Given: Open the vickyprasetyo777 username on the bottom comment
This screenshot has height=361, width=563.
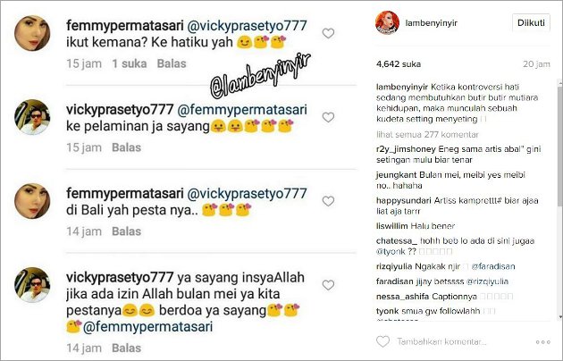Looking at the screenshot, I should [x=120, y=277].
